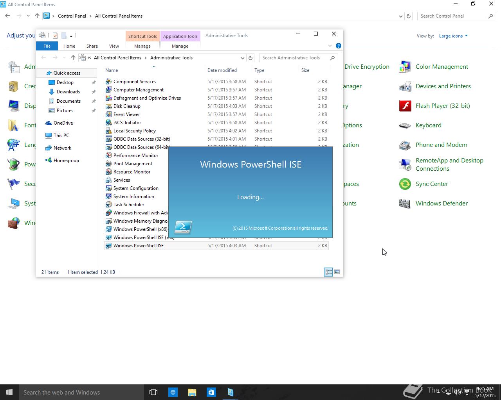Open recent locations dropdown in Control Panel

click(28, 16)
